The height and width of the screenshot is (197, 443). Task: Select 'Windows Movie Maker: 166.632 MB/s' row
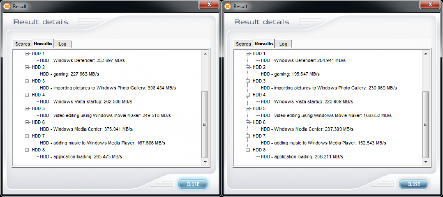326,115
